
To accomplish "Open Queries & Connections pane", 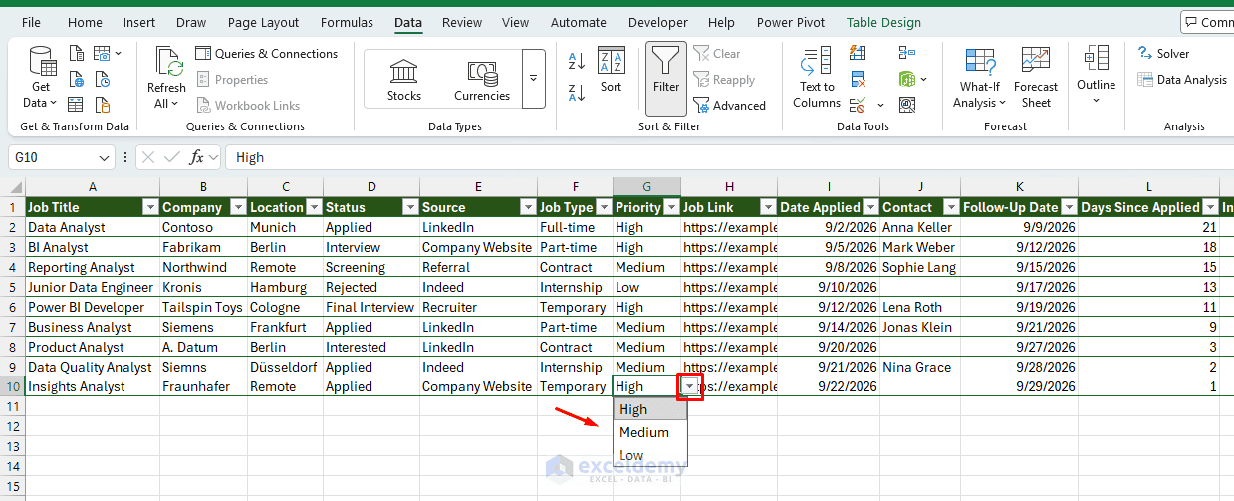I will (267, 54).
